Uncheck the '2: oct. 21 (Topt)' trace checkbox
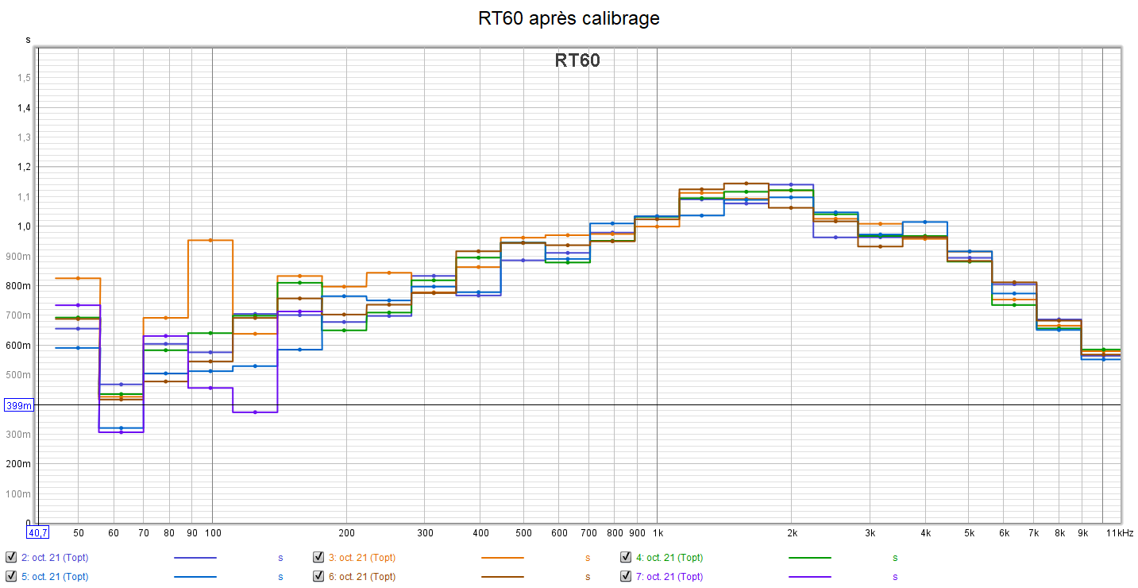 [x=10, y=557]
